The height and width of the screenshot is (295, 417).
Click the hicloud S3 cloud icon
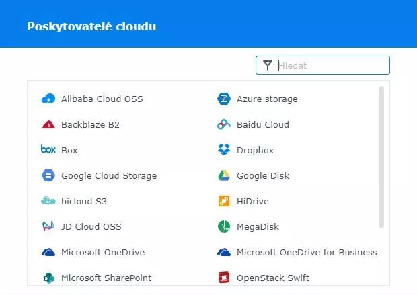pyautogui.click(x=48, y=201)
